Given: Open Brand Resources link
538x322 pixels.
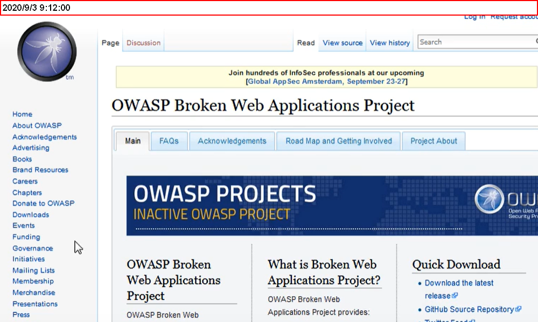Looking at the screenshot, I should [x=40, y=170].
